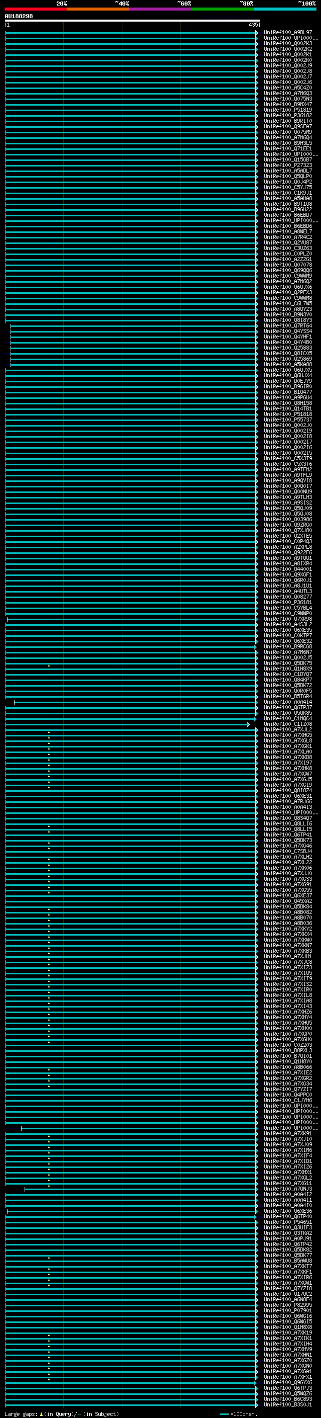Select label UniRef100_Q08277
The image size is (321, 1418).
287,597
